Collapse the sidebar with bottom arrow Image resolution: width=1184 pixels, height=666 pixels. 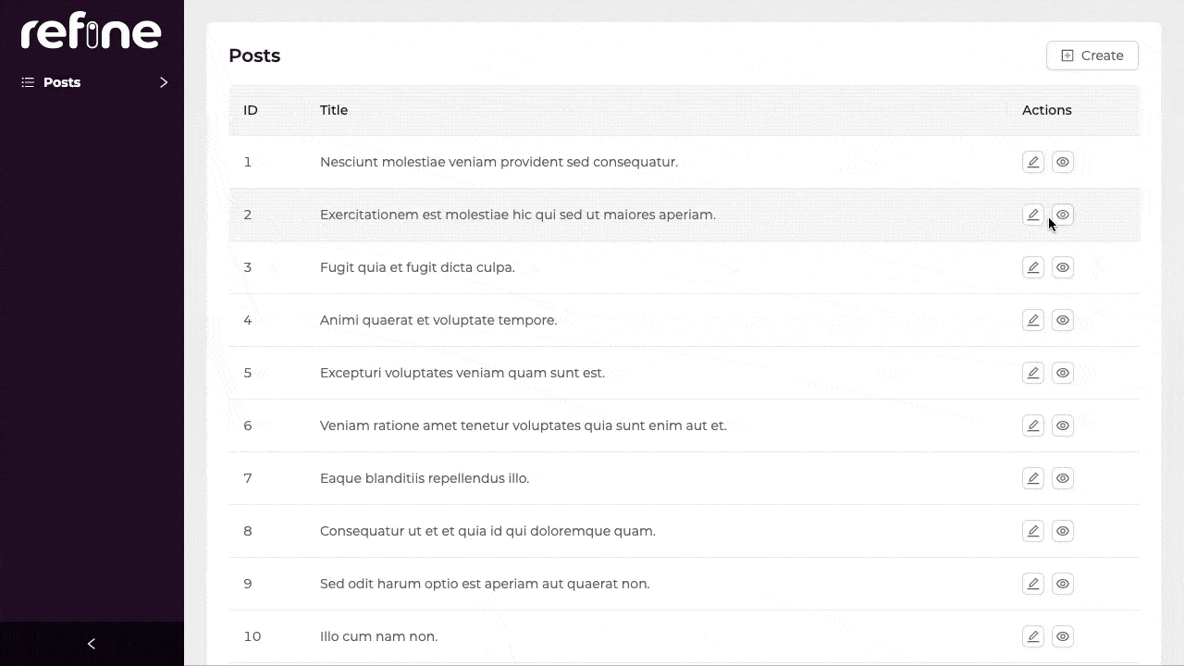tap(91, 644)
